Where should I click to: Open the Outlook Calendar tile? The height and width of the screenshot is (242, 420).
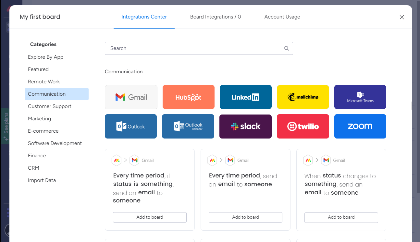(188, 126)
